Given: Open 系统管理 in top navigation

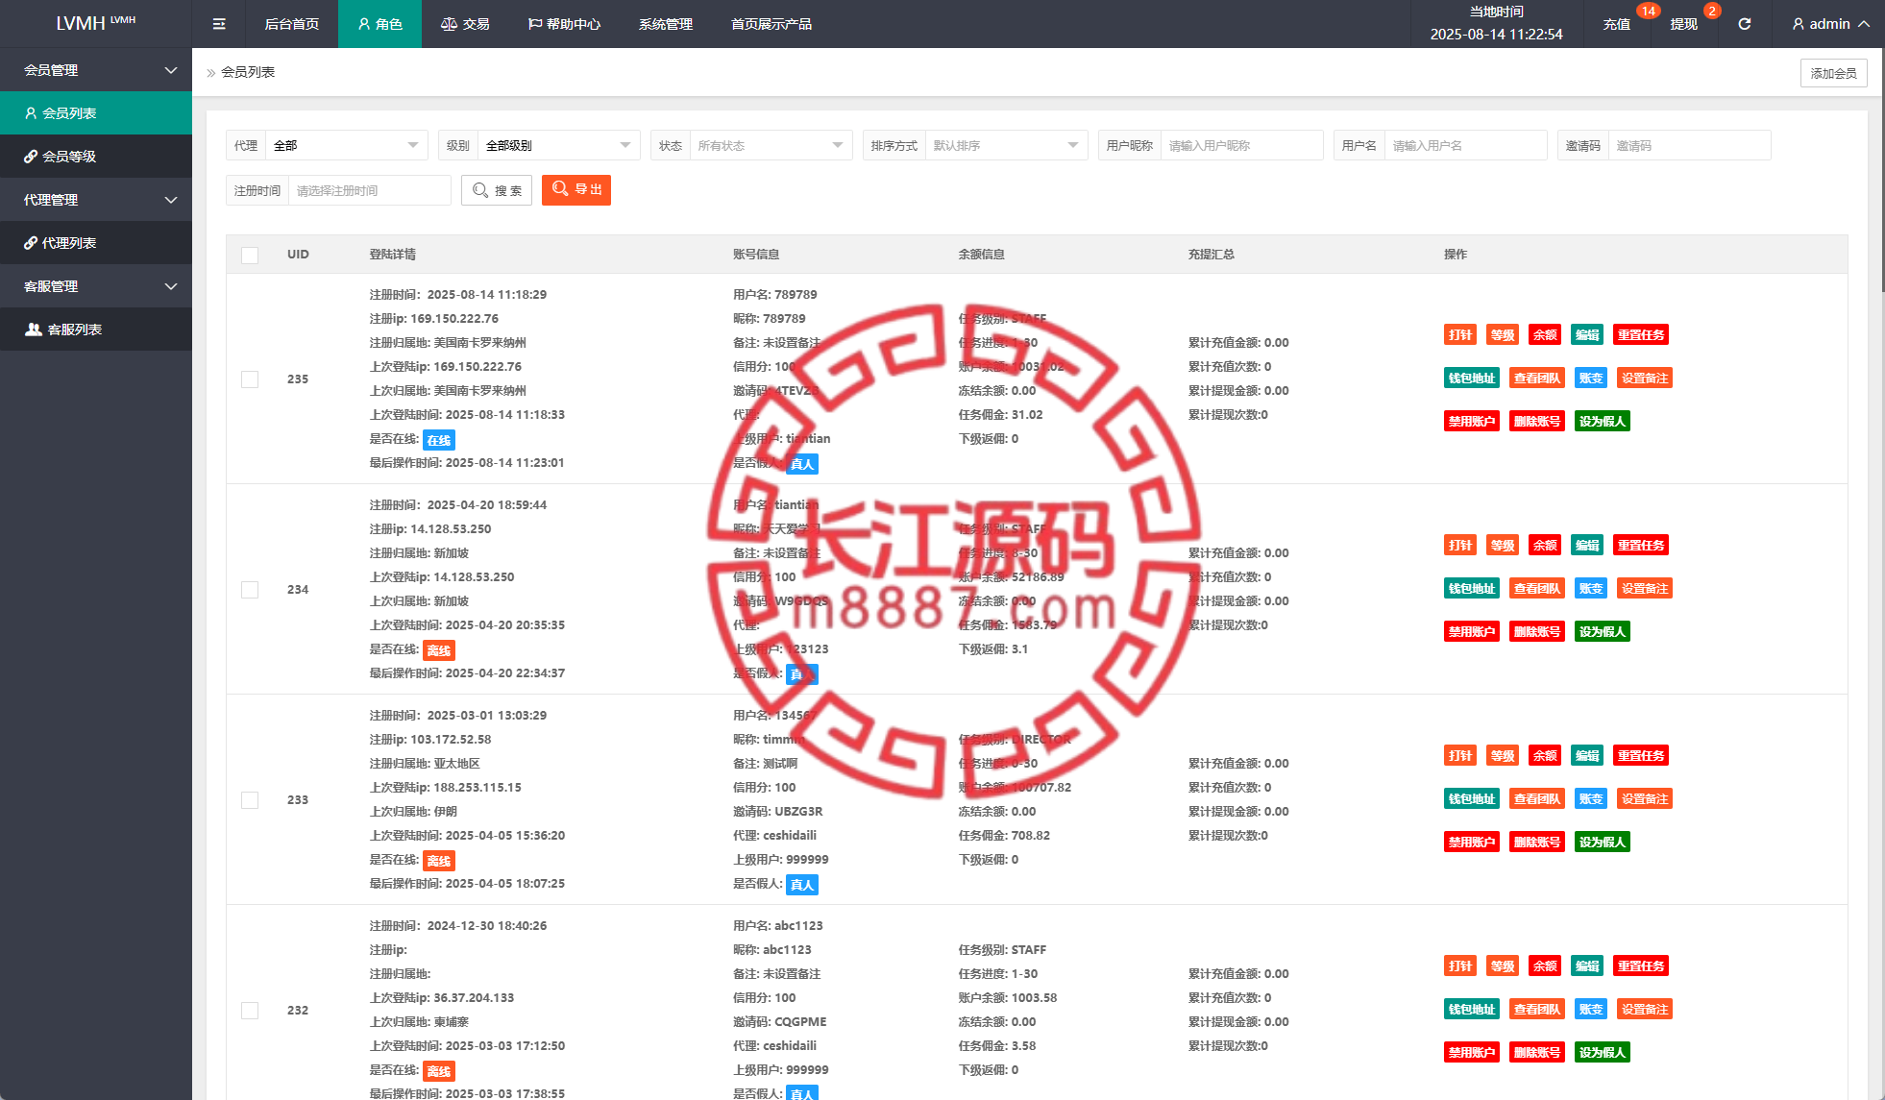Looking at the screenshot, I should 666,24.
